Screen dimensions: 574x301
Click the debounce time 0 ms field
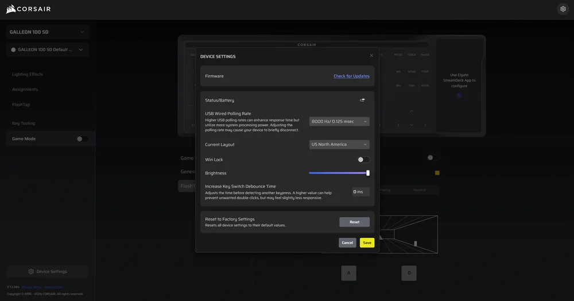point(360,192)
